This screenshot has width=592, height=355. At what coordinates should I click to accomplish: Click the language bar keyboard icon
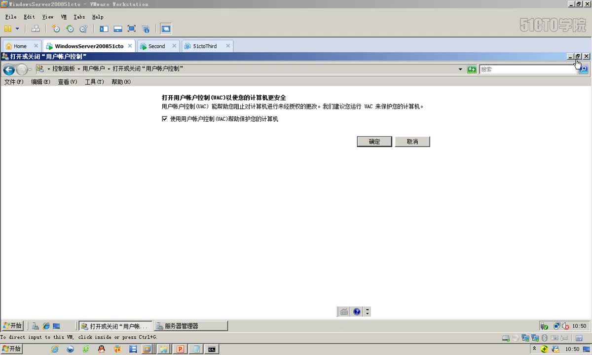point(344,312)
